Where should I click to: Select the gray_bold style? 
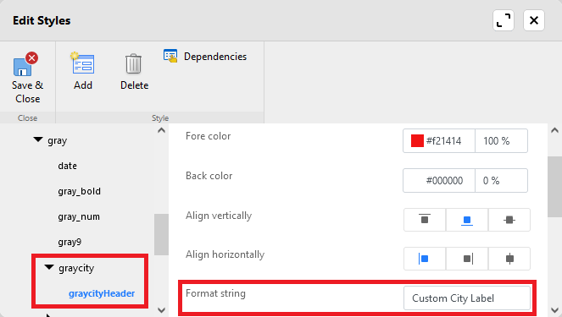[79, 191]
